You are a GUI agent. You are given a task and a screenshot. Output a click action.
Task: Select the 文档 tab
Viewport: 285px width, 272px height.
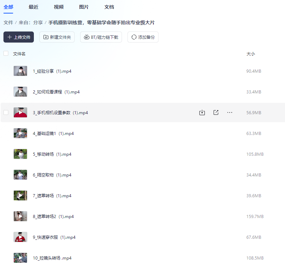pos(109,7)
